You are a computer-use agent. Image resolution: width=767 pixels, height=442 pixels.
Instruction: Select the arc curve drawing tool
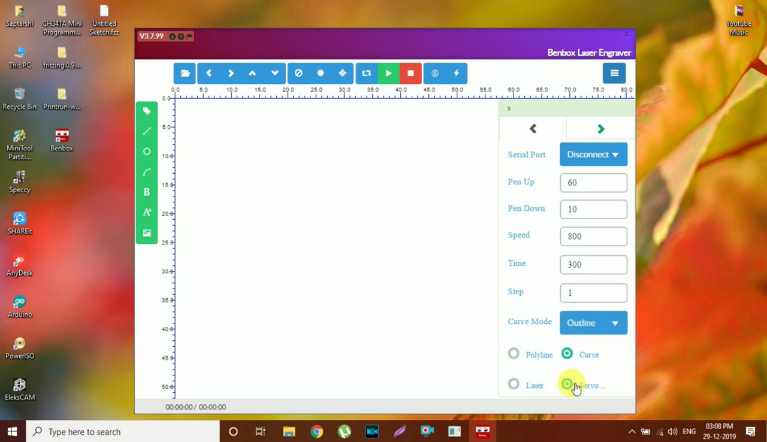tap(147, 172)
